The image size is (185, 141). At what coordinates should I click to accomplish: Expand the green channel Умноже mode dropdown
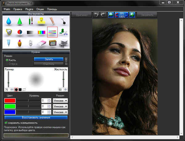[60, 106]
